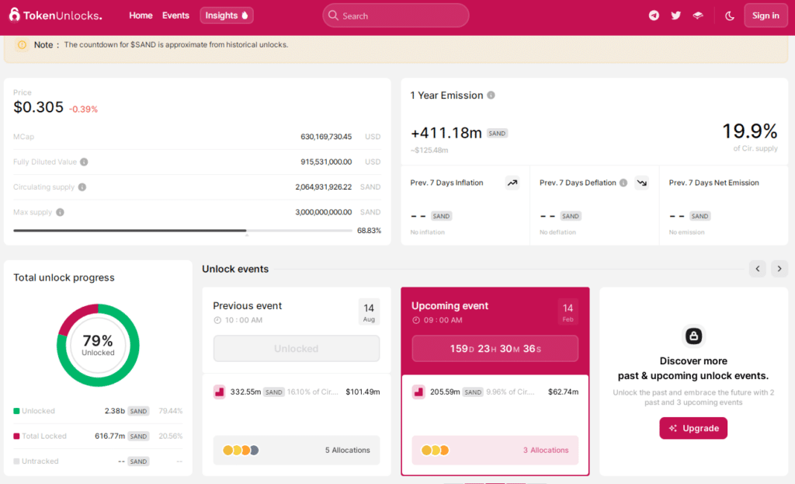The image size is (795, 484).
Task: Click the 2.38b Unlocked value
Action: [115, 411]
